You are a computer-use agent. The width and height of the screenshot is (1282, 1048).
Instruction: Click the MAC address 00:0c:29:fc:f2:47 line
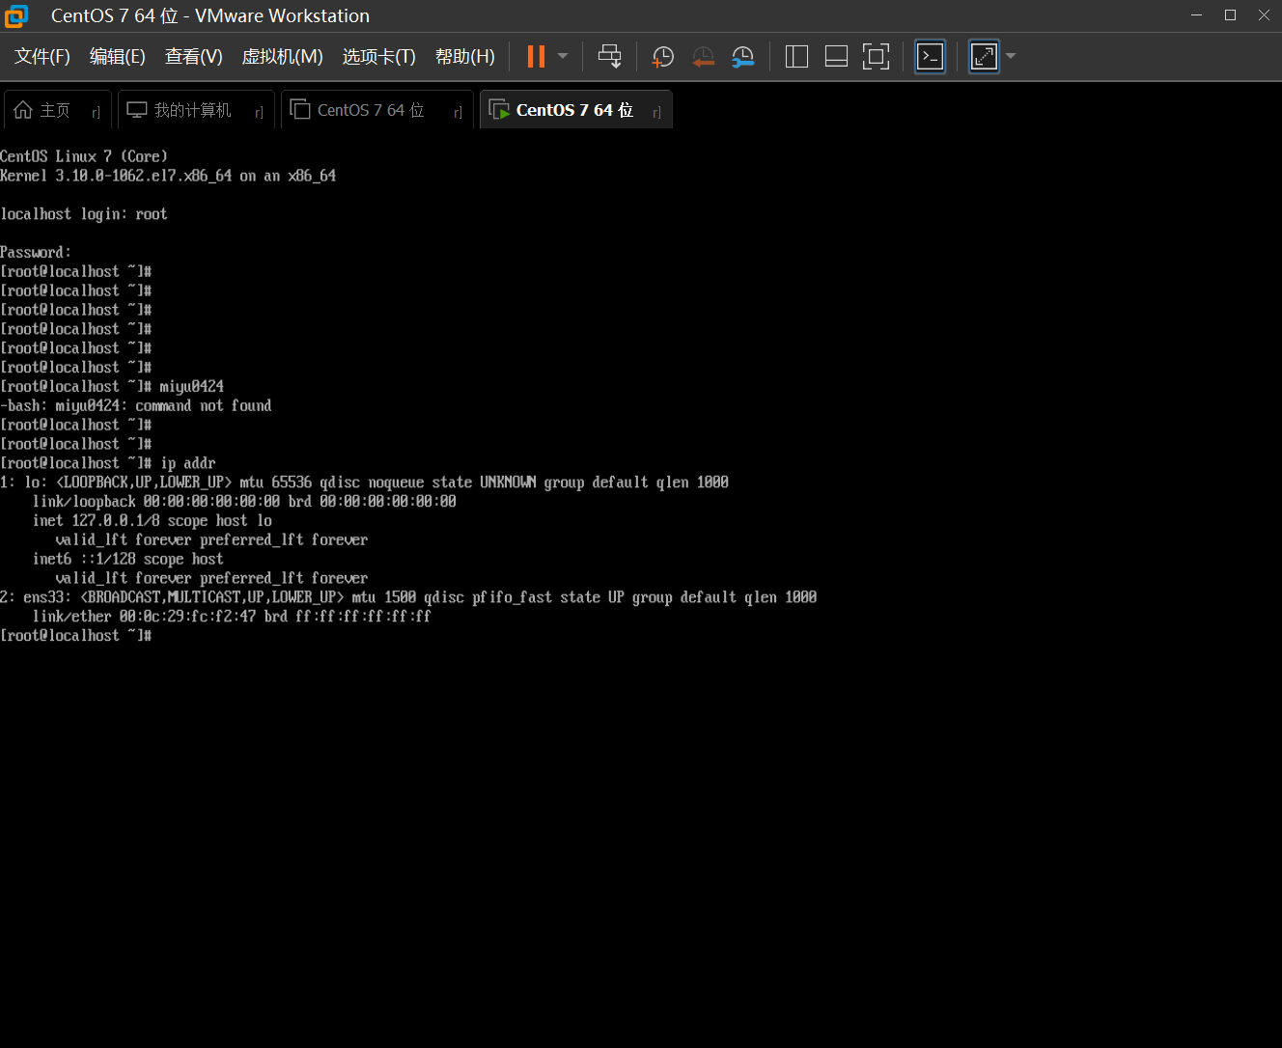232,616
